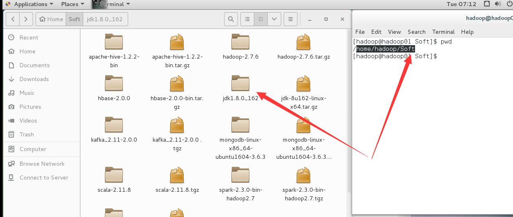Maximize the Files window
This screenshot has width=513, height=217.
[326, 19]
